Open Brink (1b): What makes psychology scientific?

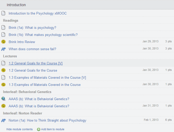[x=43, y=35]
